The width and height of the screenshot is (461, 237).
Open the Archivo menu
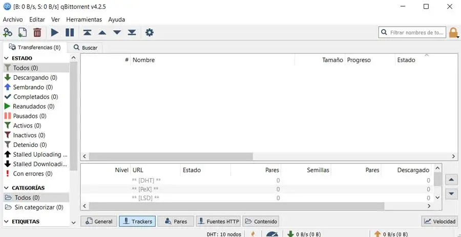point(13,19)
